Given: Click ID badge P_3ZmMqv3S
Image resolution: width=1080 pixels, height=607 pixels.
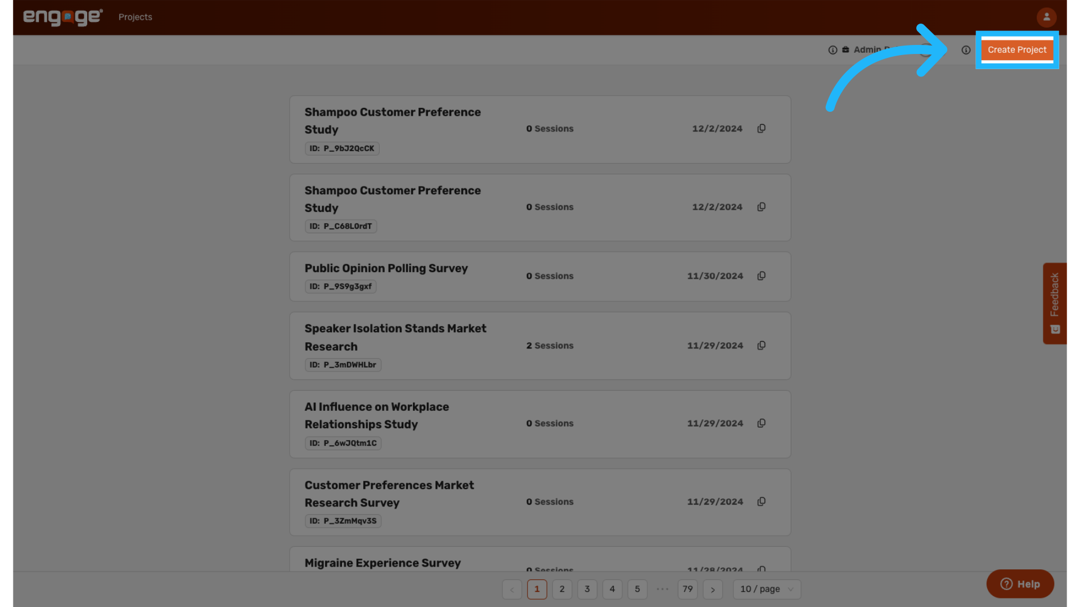Looking at the screenshot, I should [343, 521].
